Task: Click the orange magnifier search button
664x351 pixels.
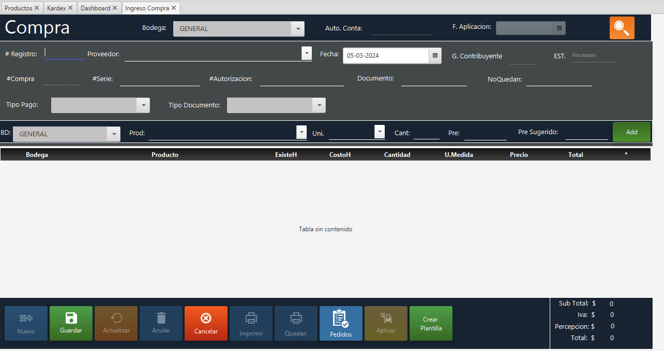Action: pos(622,28)
